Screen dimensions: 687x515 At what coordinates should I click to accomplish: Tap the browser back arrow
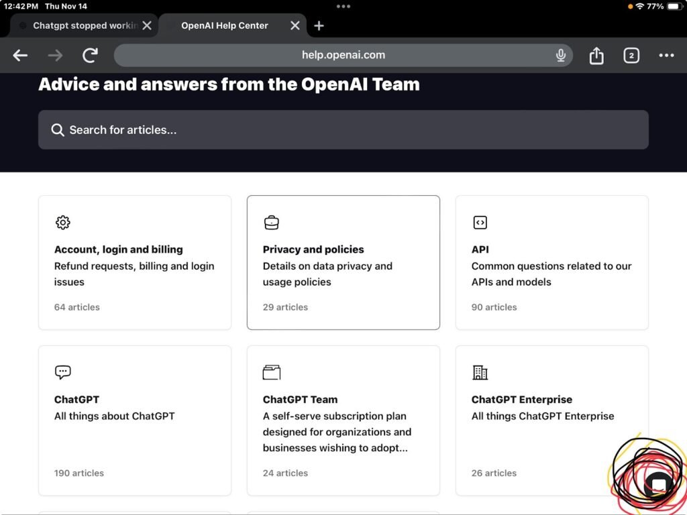(20, 56)
